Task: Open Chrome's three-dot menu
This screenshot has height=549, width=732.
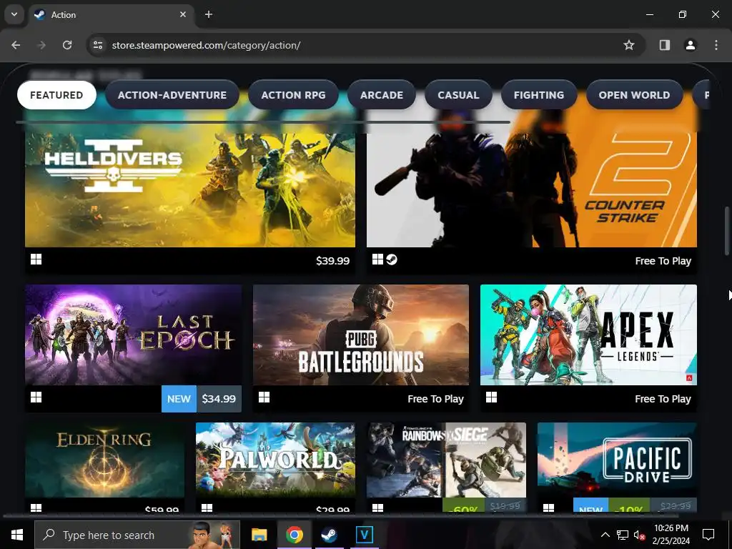Action: click(x=716, y=45)
